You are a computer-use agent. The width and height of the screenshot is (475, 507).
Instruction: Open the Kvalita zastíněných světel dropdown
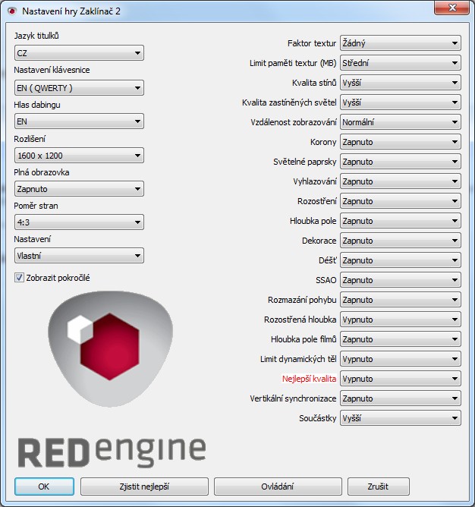point(401,102)
